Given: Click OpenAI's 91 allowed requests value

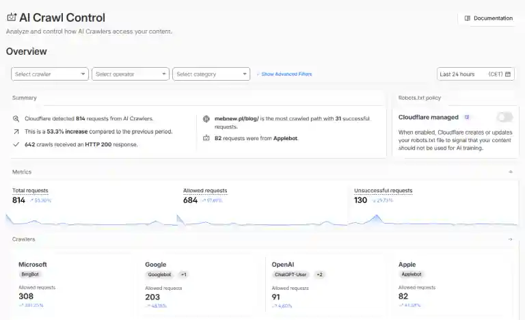Looking at the screenshot, I should [275, 297].
